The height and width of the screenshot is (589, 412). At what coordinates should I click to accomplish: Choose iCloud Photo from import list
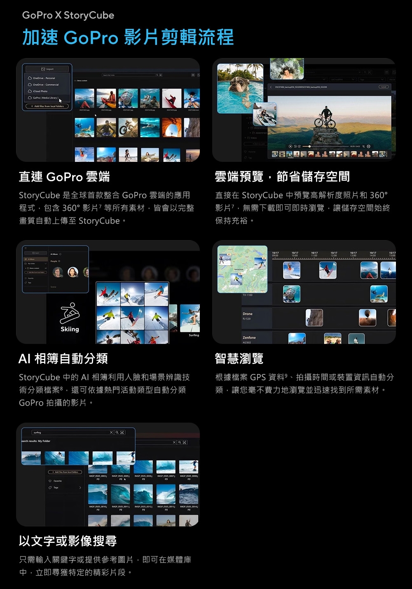pyautogui.click(x=40, y=91)
